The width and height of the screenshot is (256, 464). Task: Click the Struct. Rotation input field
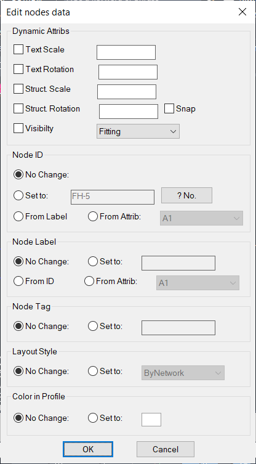pyautogui.click(x=128, y=112)
